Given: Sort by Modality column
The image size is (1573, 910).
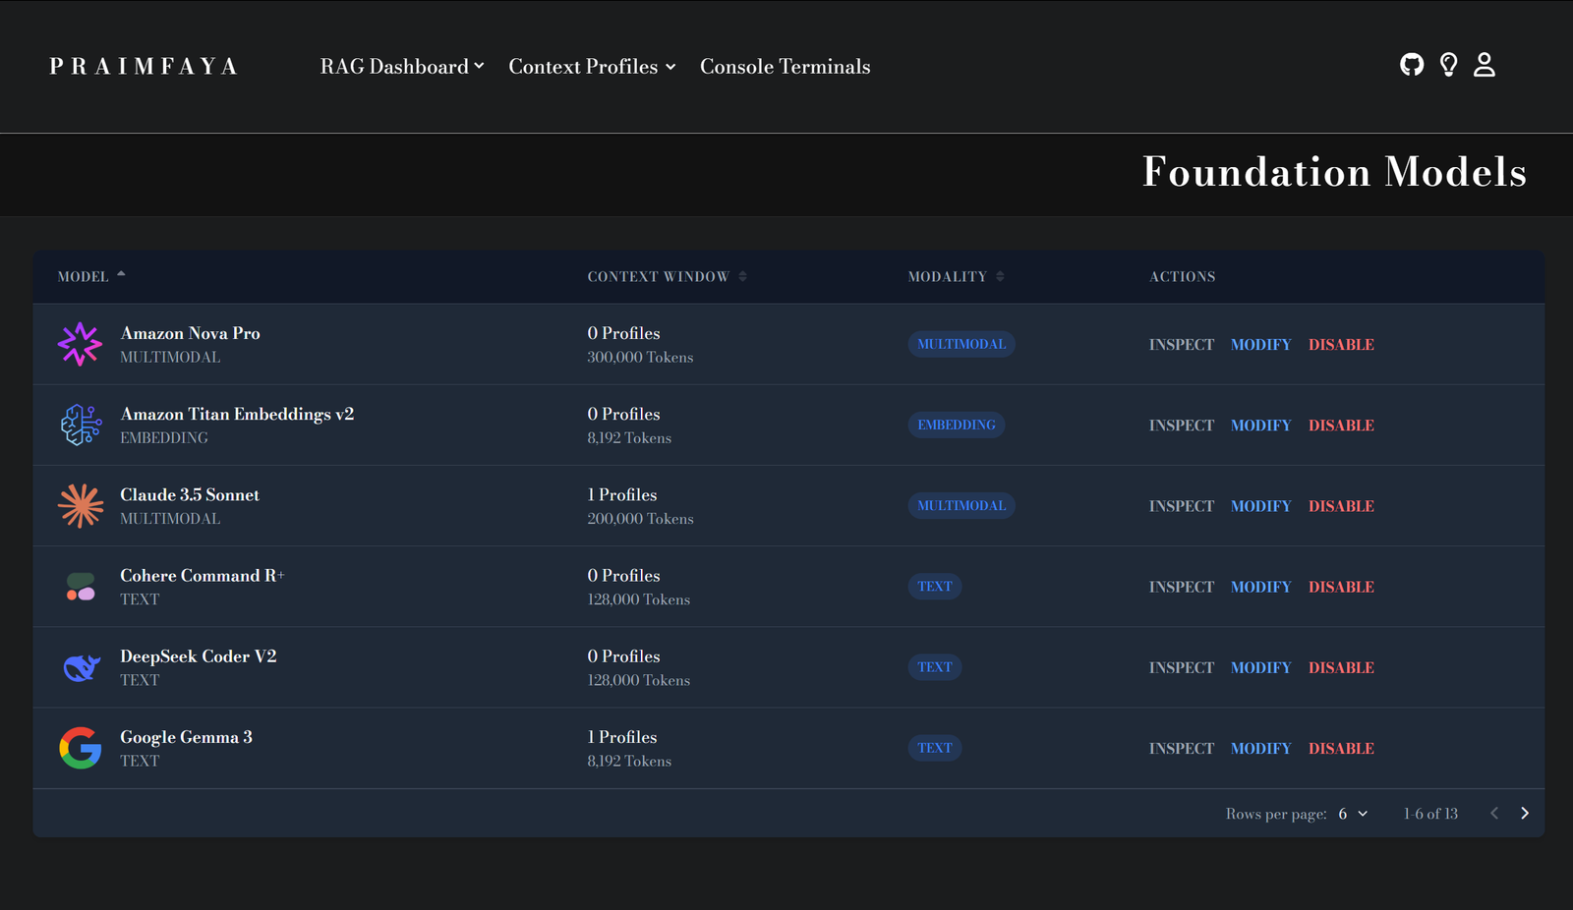Looking at the screenshot, I should 956,277.
